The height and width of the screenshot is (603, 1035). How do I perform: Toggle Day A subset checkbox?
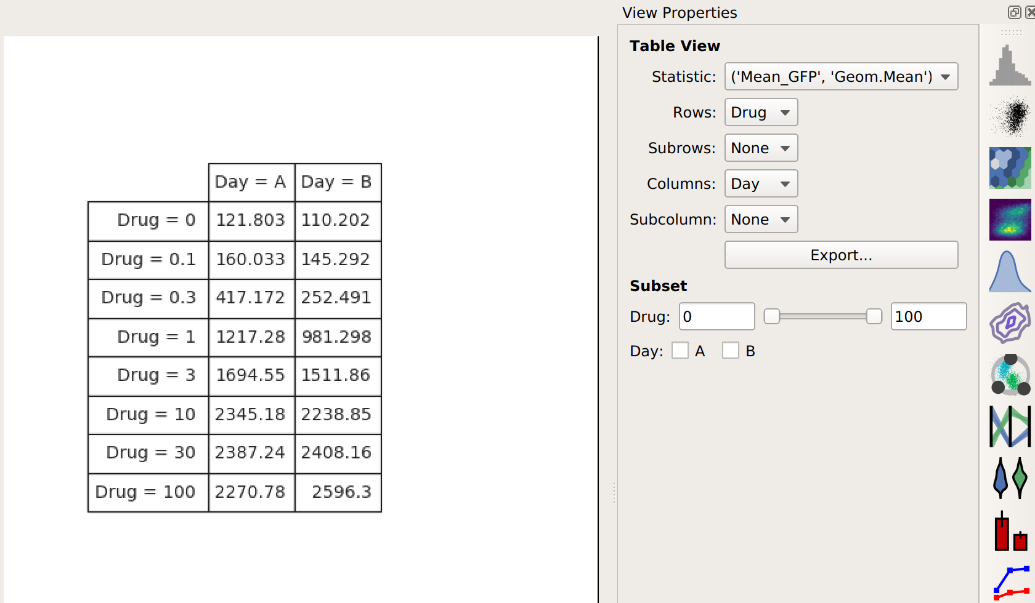pyautogui.click(x=680, y=351)
